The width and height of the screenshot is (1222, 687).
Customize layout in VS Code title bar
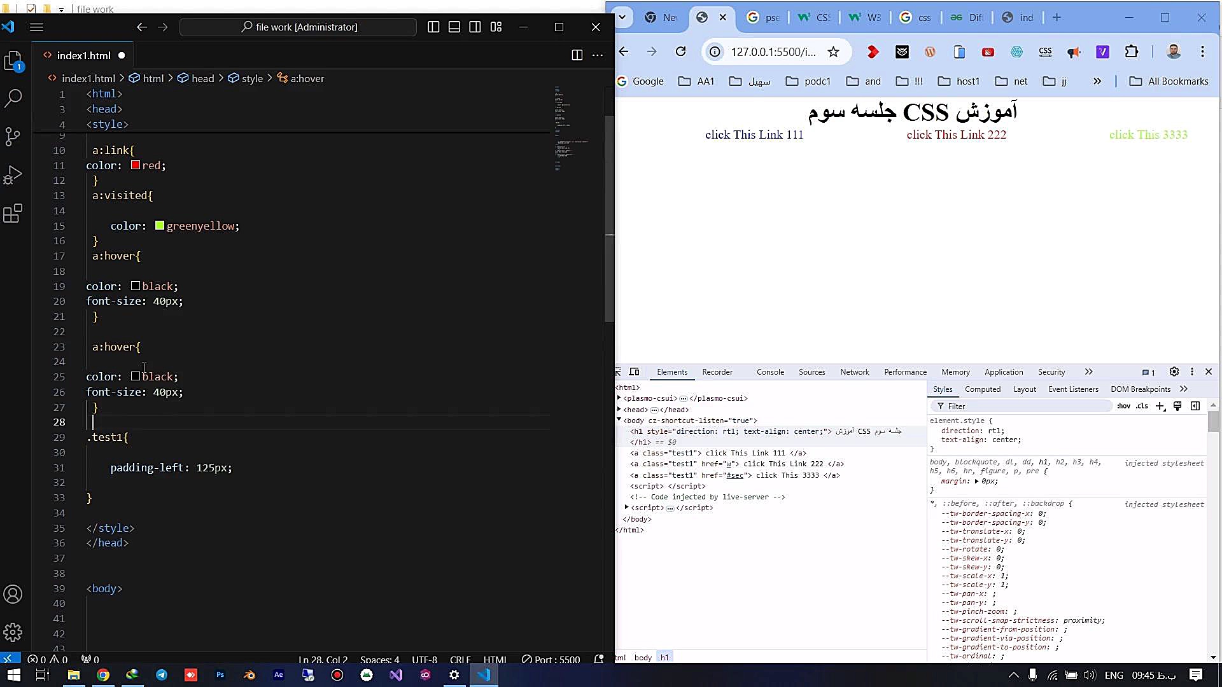pyautogui.click(x=496, y=27)
